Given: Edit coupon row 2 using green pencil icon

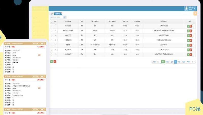Looking at the screenshot, I should 189,31.
